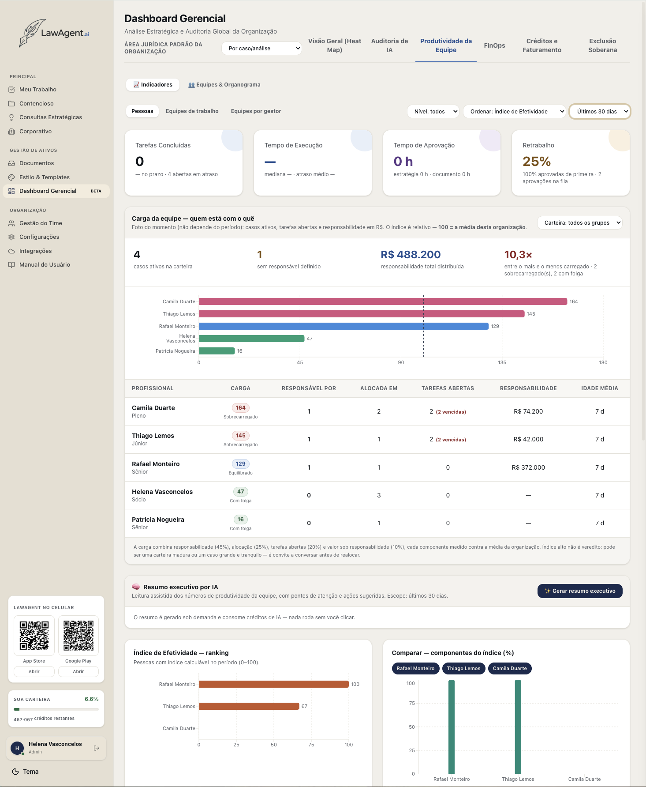Click the Corporativo building icon
This screenshot has width=646, height=787.
point(11,132)
